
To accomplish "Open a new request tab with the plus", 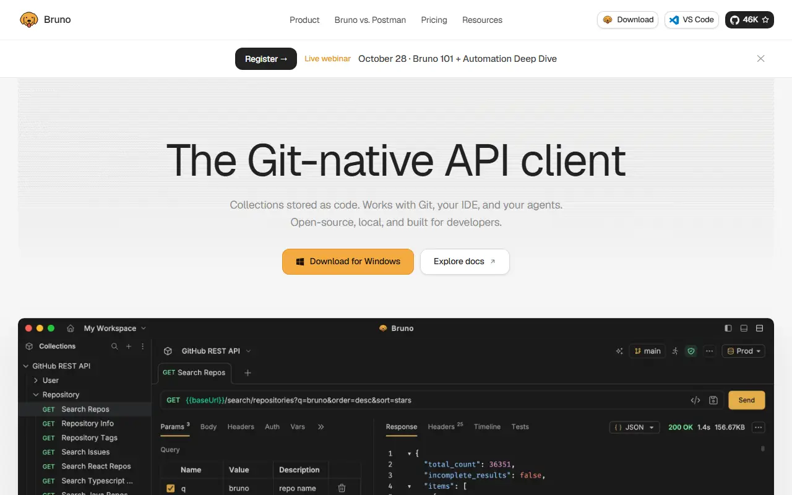I will 247,372.
